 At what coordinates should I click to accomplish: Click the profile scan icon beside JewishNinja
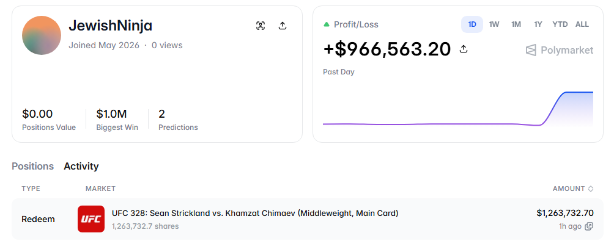pos(261,26)
